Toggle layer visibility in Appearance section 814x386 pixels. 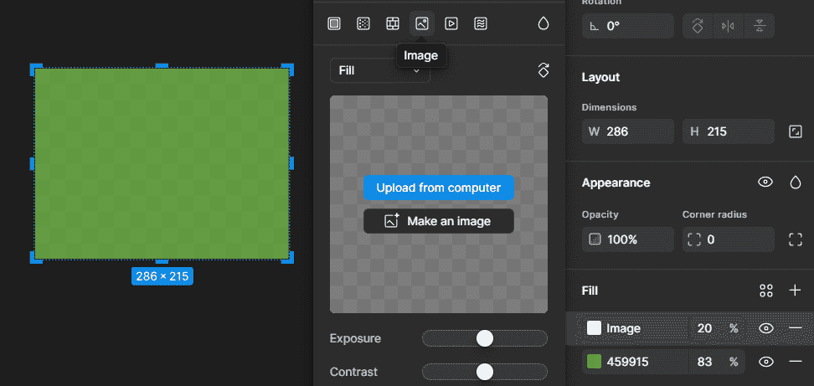pyautogui.click(x=765, y=182)
